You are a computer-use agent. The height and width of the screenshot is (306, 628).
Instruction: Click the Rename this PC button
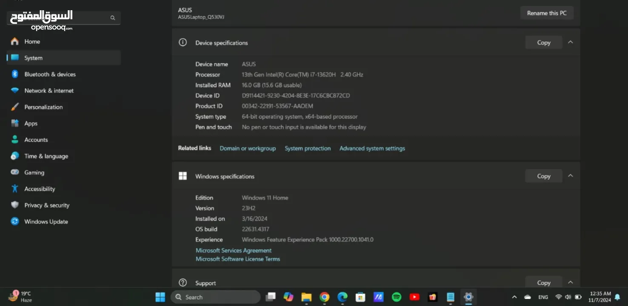(x=547, y=13)
